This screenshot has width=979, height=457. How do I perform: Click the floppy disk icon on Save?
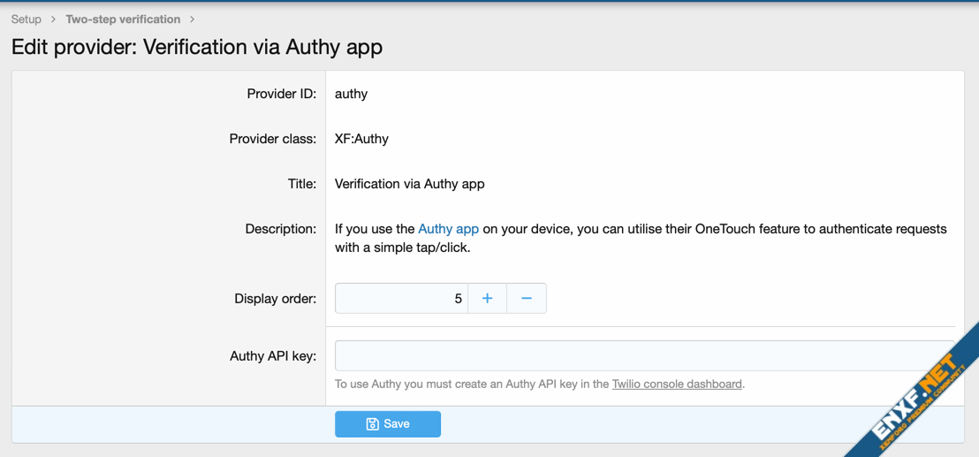[x=373, y=424]
